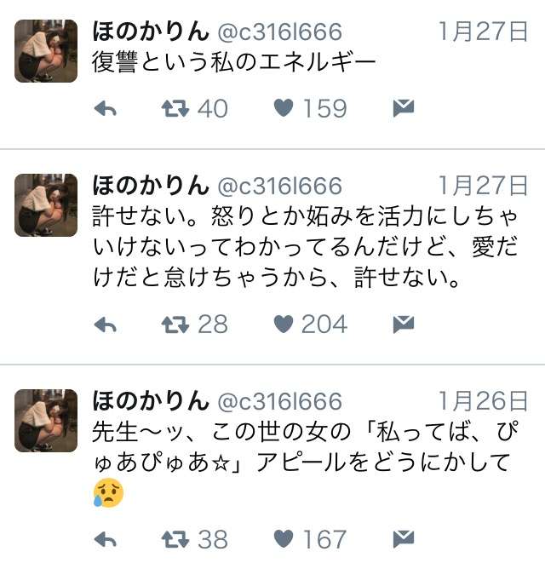The image size is (545, 563).
Task: Like the tweet with 159 likes
Action: point(284,108)
